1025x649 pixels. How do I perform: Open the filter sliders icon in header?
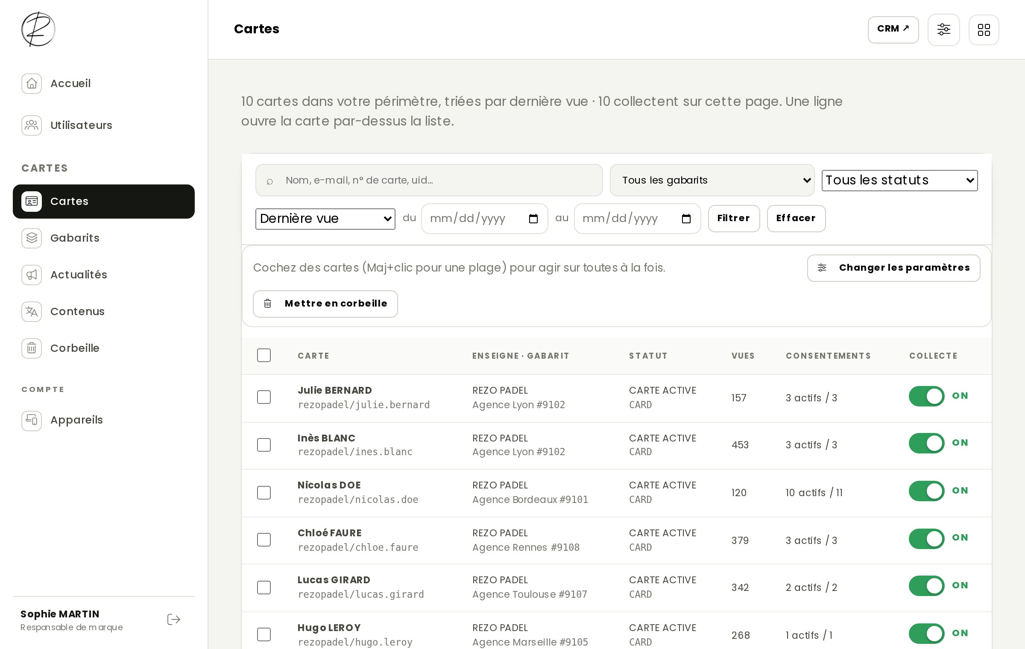[x=943, y=29]
